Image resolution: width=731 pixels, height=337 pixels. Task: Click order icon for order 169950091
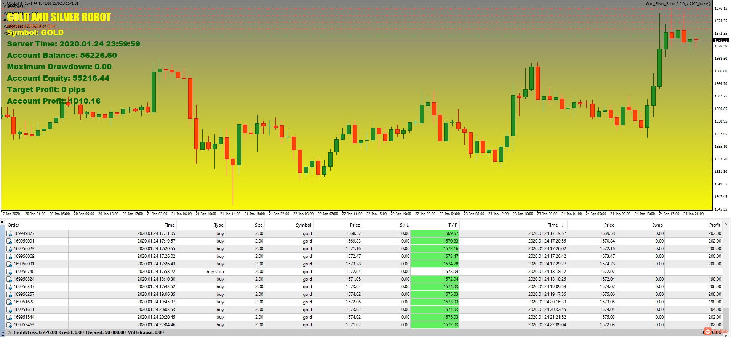10,264
